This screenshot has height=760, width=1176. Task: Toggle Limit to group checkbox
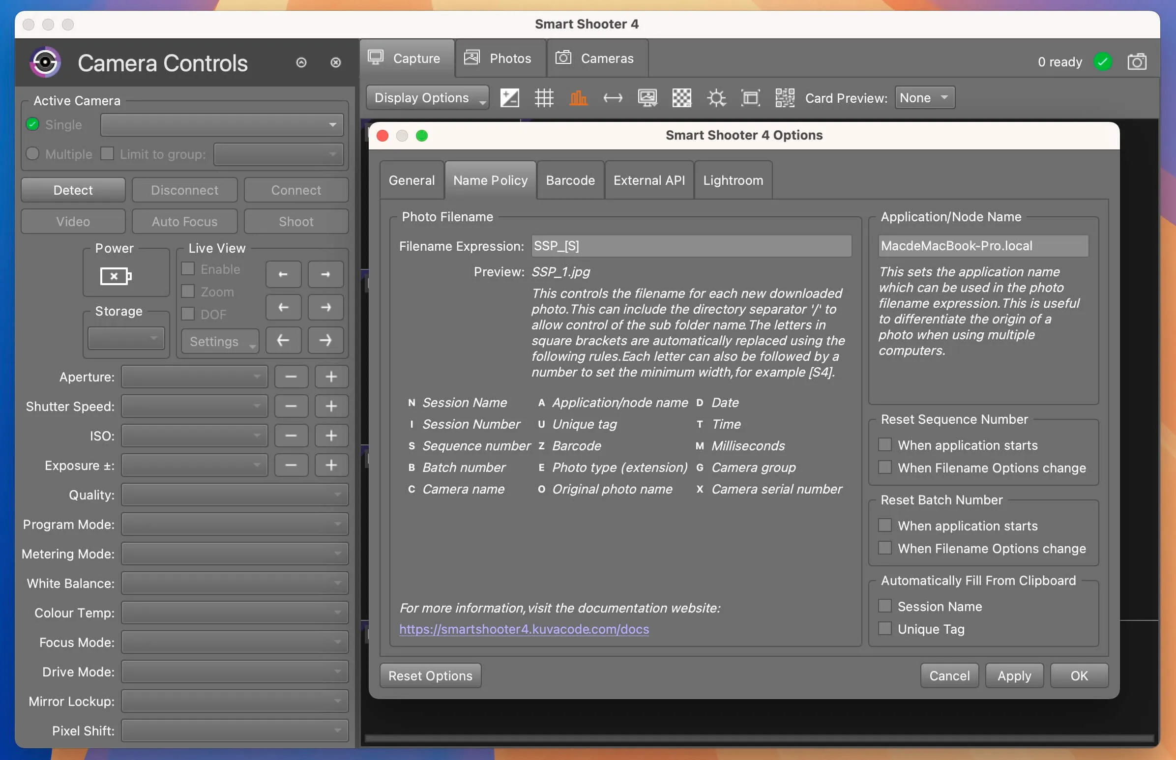107,153
